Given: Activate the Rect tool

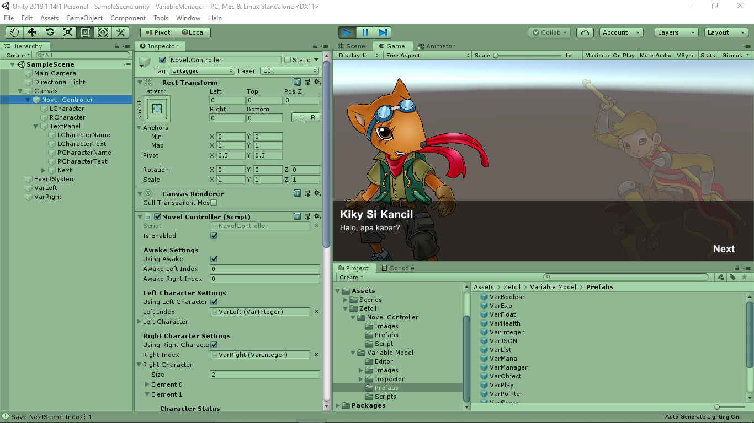Looking at the screenshot, I should [x=84, y=32].
